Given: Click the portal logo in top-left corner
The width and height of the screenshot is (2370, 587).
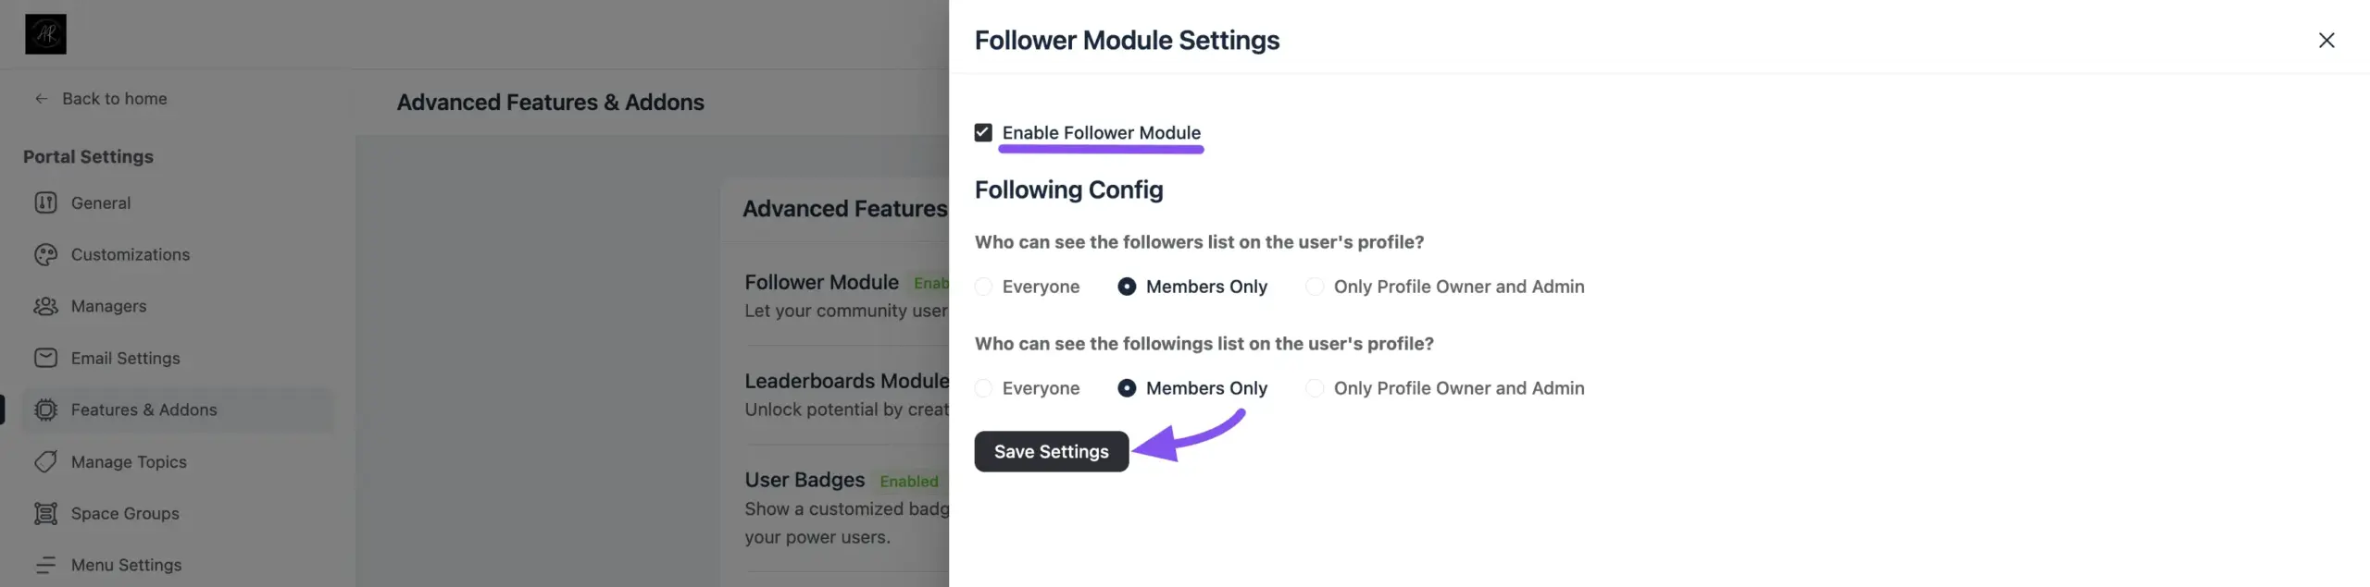Looking at the screenshot, I should coord(45,34).
